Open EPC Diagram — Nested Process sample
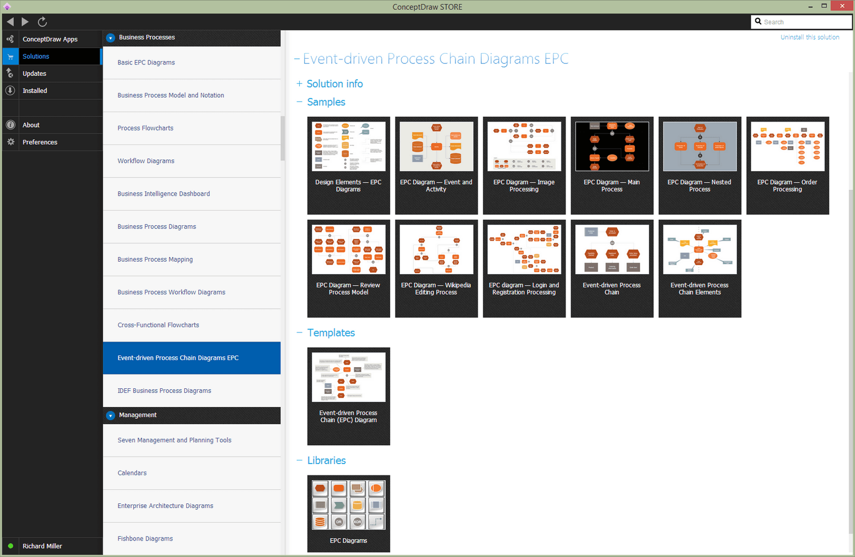 tap(699, 165)
